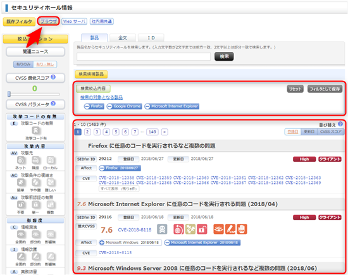Open the Firefox arbitrary code execution advisory title
Screen dimensions: 348x275
152,145
